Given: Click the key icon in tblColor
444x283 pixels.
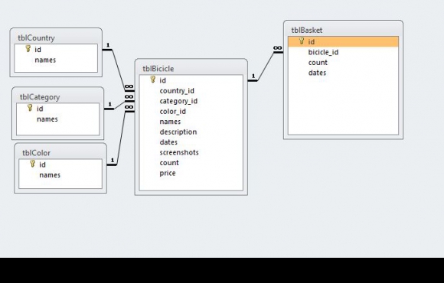Looking at the screenshot, I should pyautogui.click(x=33, y=164).
